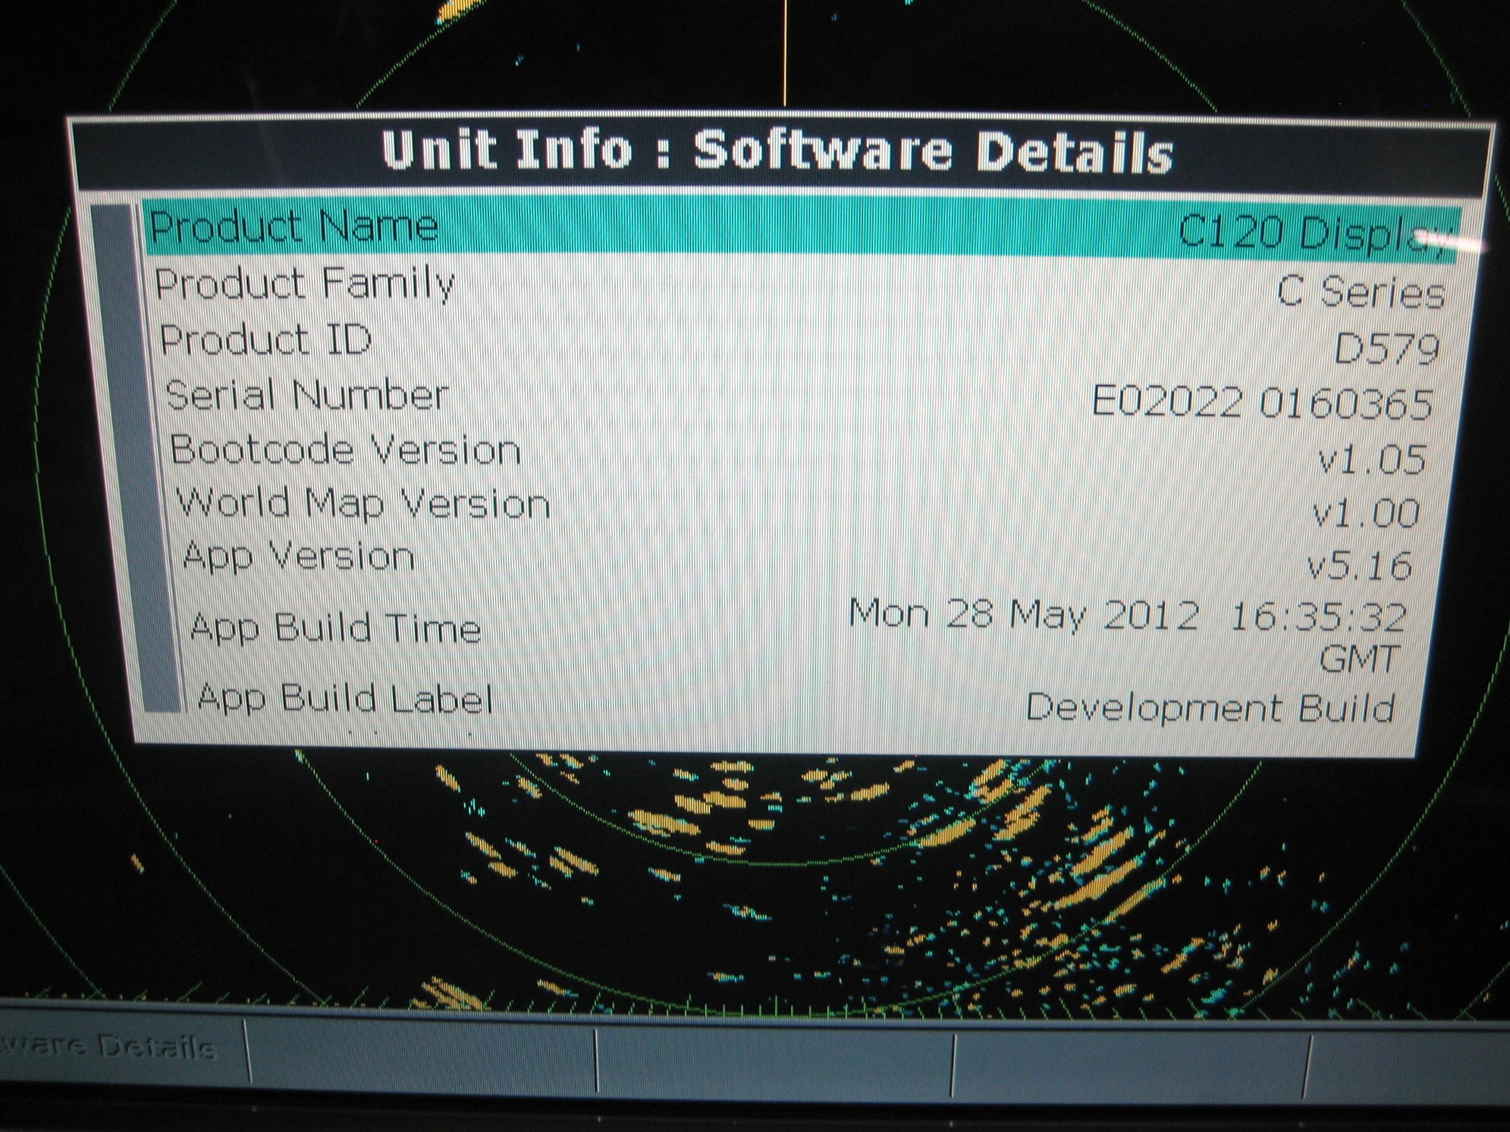Click the 'C Series' value

click(x=1361, y=292)
